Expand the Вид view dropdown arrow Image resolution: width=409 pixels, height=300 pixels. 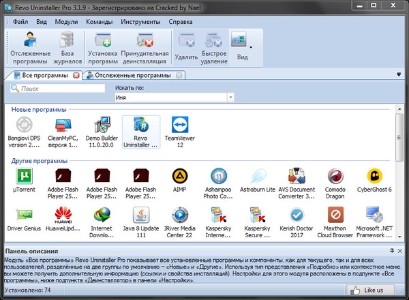[252, 46]
